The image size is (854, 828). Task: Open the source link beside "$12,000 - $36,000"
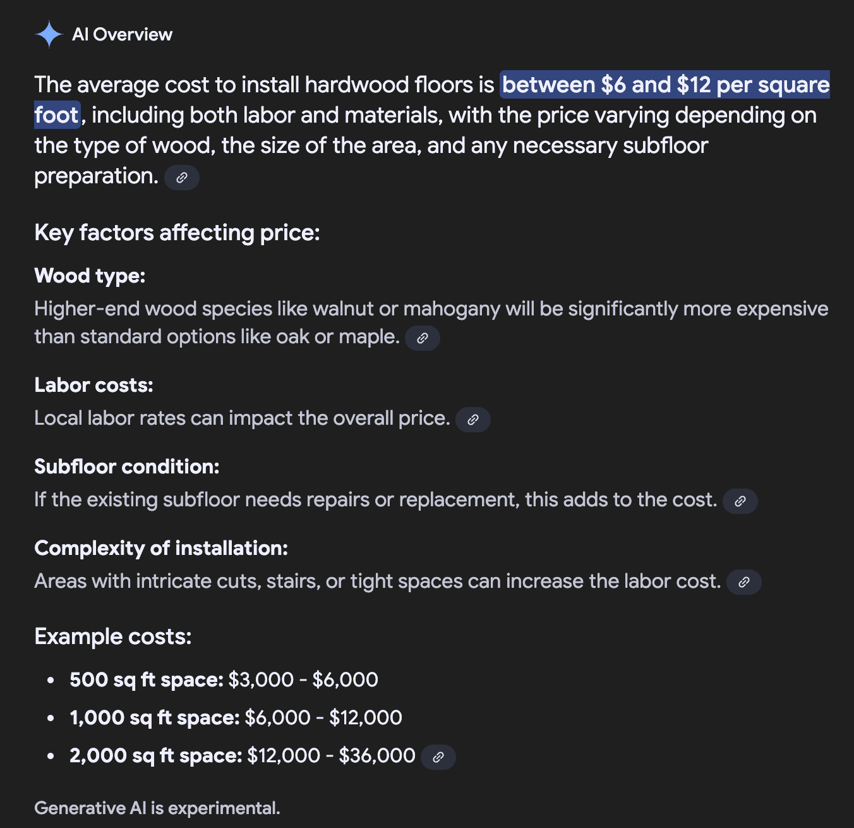click(x=438, y=757)
